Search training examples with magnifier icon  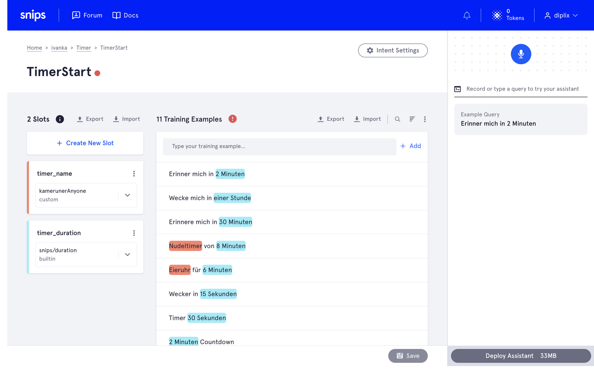[397, 119]
